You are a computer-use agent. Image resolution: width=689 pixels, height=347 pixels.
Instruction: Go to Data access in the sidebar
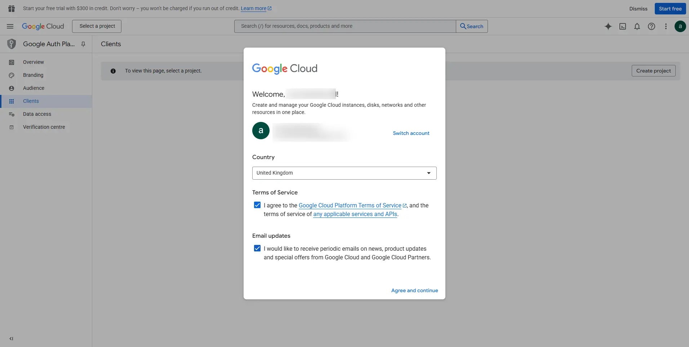[x=46, y=114]
